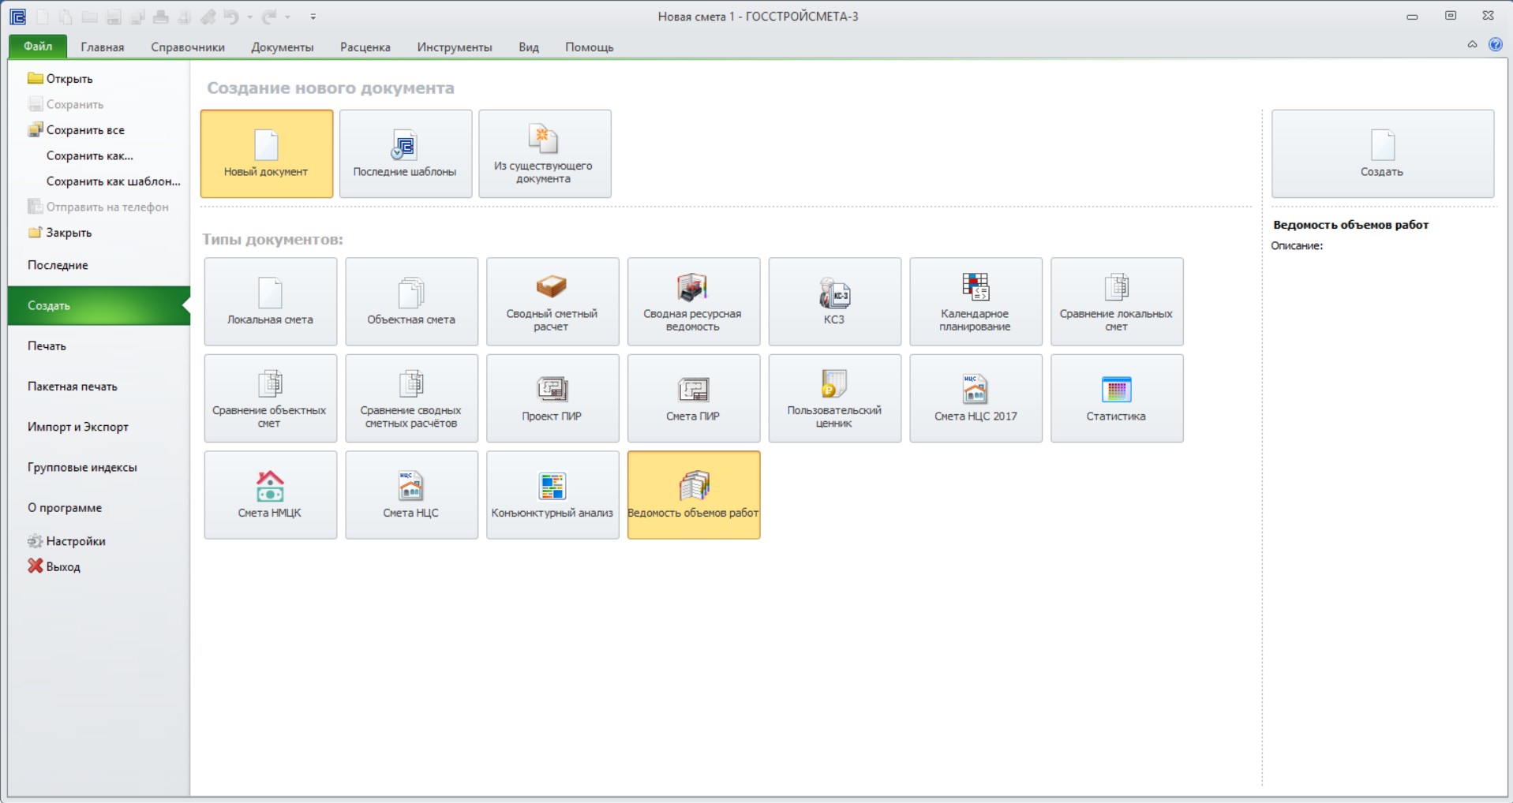Screen dimensions: 1513x803
Task: Open the undo history dropdown arrow
Action: coord(249,17)
